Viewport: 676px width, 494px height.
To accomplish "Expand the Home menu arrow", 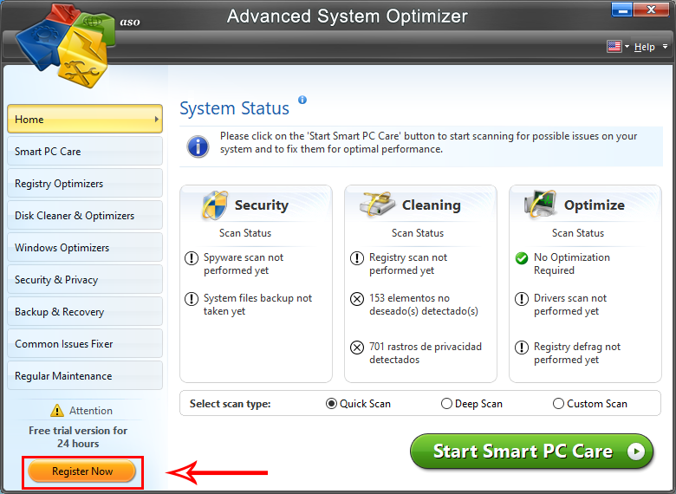I will (x=157, y=119).
